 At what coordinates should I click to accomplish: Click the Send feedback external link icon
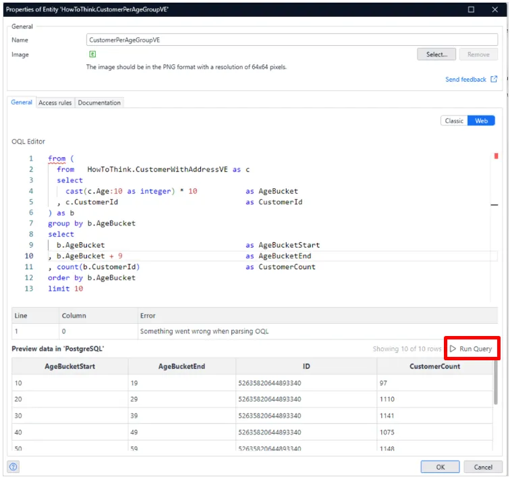coord(494,80)
